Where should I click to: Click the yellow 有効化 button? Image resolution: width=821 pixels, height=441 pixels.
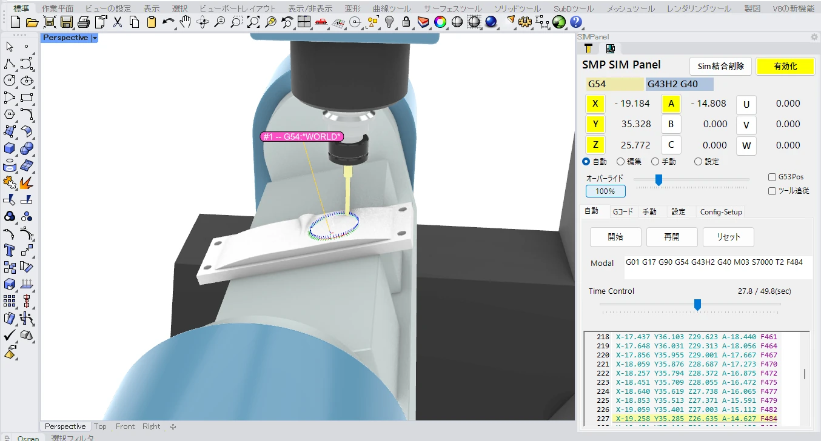(785, 66)
